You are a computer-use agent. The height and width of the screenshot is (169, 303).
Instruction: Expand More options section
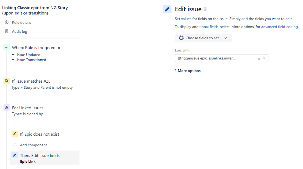click(188, 71)
